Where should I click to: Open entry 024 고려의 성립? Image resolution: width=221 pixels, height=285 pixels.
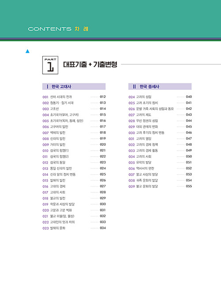tap(160, 97)
